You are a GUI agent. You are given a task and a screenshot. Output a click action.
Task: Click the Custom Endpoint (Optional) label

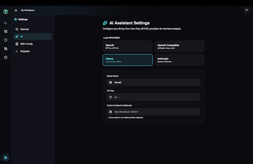[119, 105]
